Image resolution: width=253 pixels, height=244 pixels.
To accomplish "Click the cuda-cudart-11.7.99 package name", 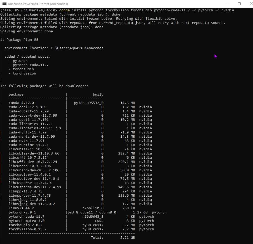I will click(28, 111).
